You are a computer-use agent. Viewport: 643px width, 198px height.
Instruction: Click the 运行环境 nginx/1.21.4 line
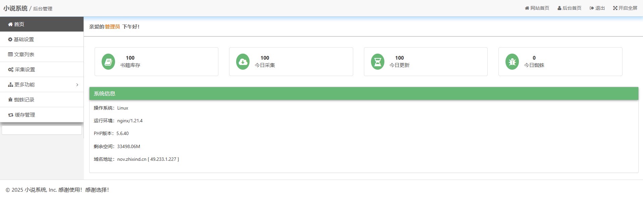(118, 121)
